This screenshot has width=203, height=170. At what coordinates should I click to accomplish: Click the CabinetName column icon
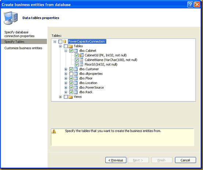point(81,60)
